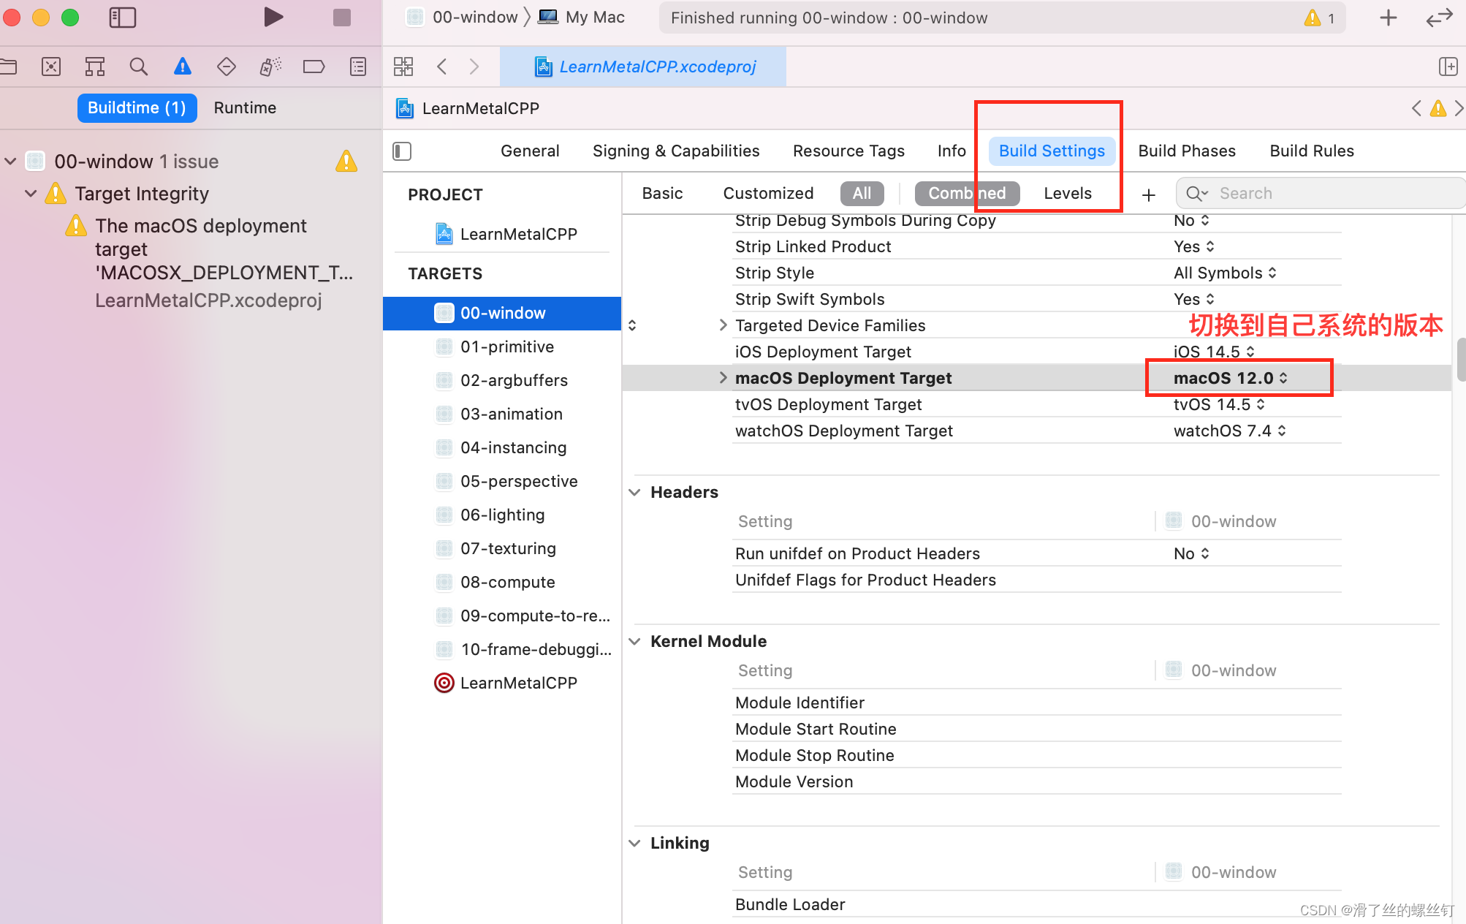Image resolution: width=1466 pixels, height=924 pixels.
Task: Change watchOS Deployment Target value
Action: (x=1230, y=431)
